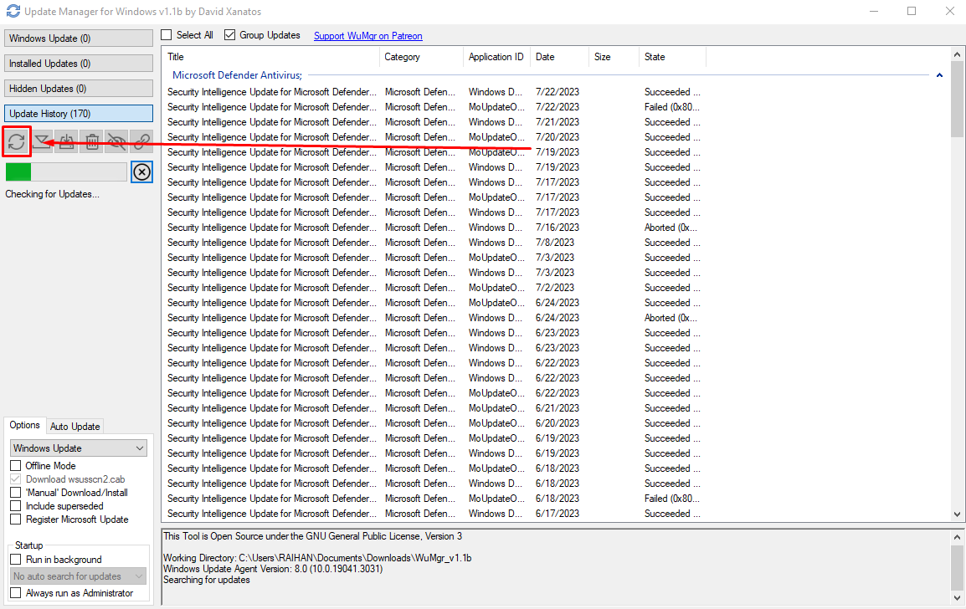
Task: Click the update list vertical scrollbar thumb
Action: coord(957,99)
